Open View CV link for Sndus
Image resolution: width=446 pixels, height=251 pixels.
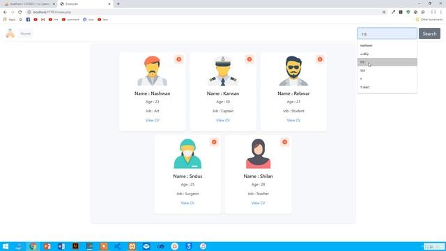187,203
